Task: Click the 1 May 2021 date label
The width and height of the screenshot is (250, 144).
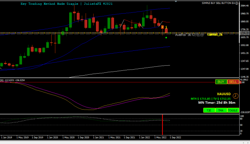Action: (x=114, y=138)
